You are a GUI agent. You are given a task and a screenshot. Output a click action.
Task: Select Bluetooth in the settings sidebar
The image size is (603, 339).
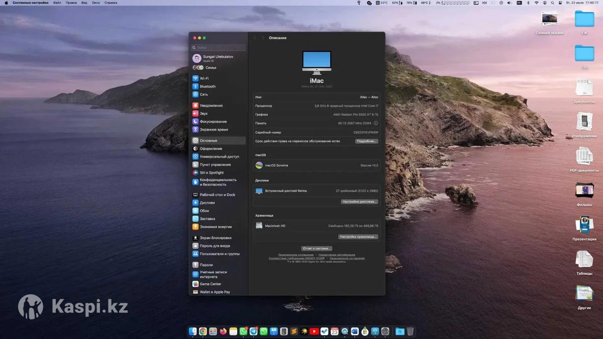click(x=207, y=86)
